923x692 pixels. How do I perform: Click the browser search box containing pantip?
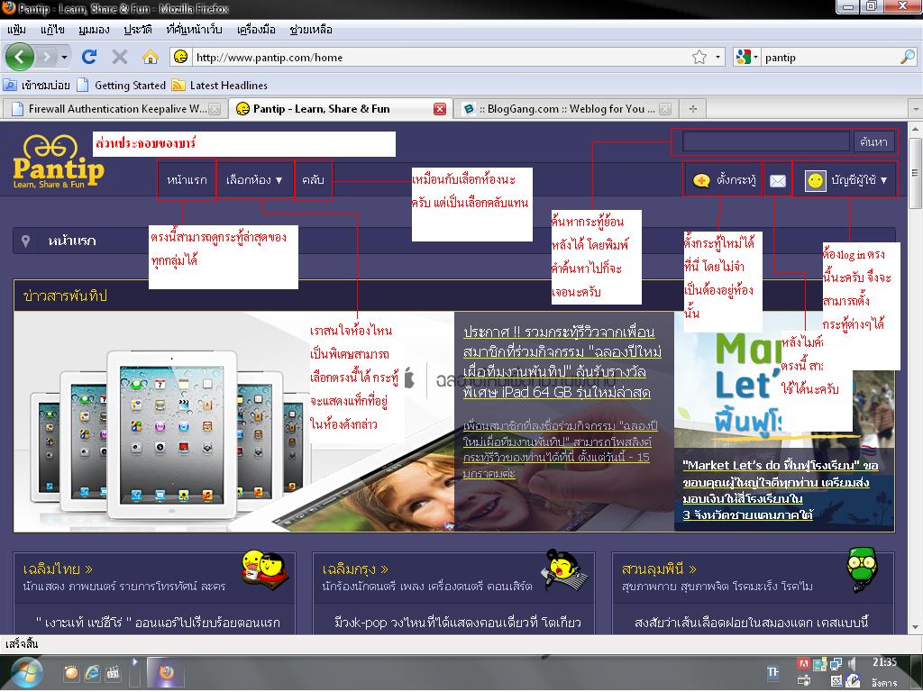point(830,57)
